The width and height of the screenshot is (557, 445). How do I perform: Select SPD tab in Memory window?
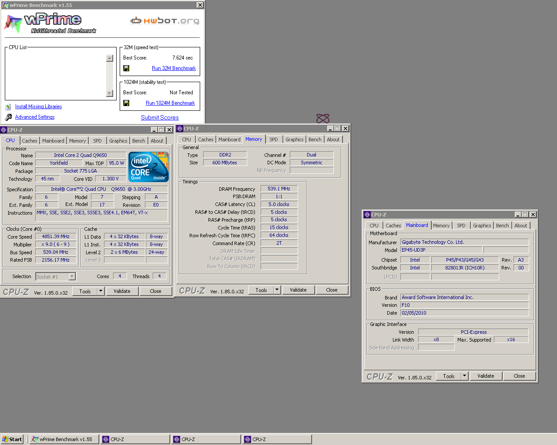tap(274, 139)
